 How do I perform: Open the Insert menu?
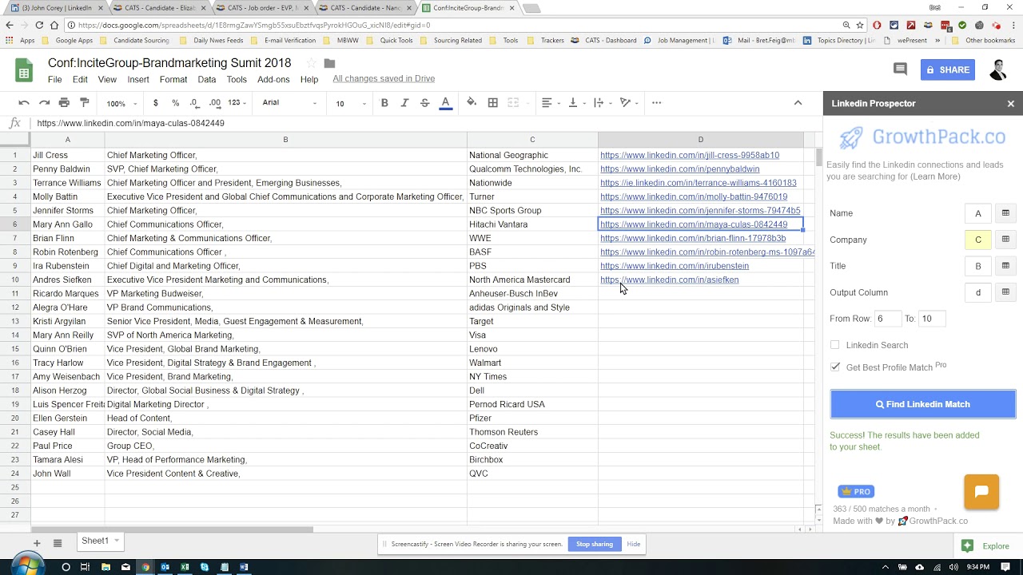(x=138, y=80)
